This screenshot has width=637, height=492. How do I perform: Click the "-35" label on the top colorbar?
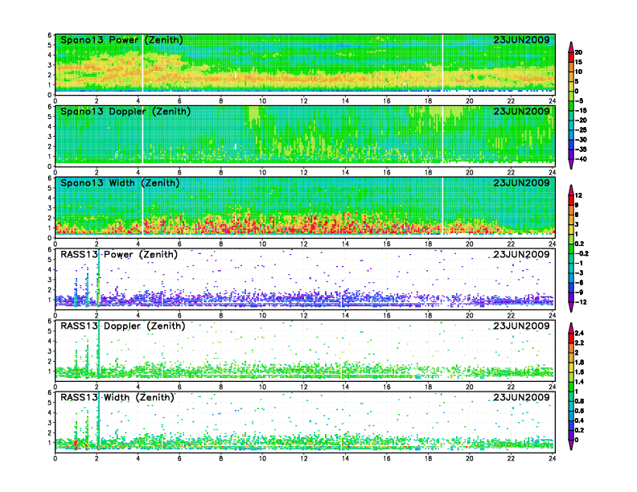point(581,150)
